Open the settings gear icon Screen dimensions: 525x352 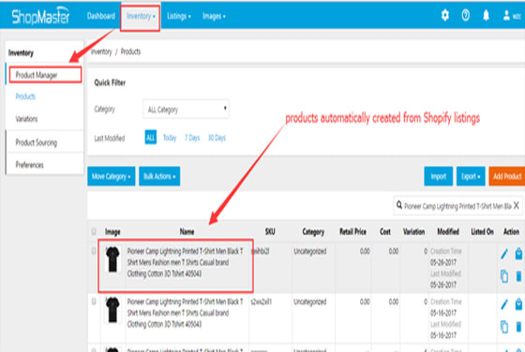(445, 15)
